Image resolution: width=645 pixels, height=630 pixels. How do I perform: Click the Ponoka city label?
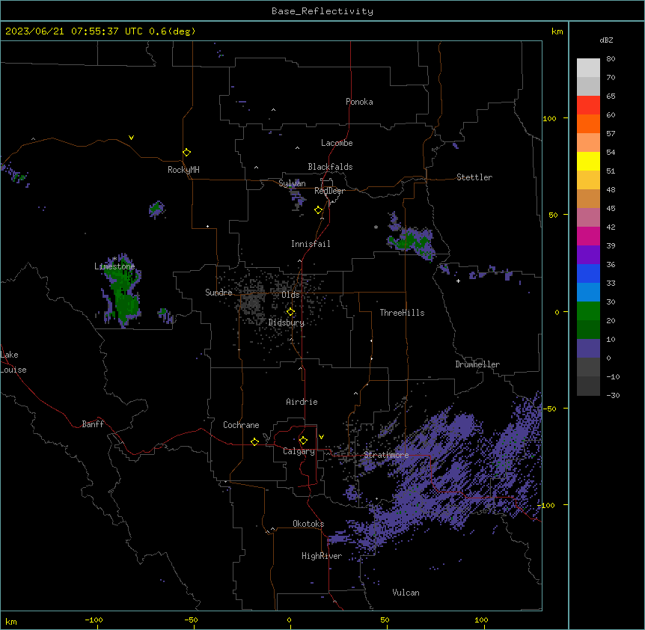point(359,102)
